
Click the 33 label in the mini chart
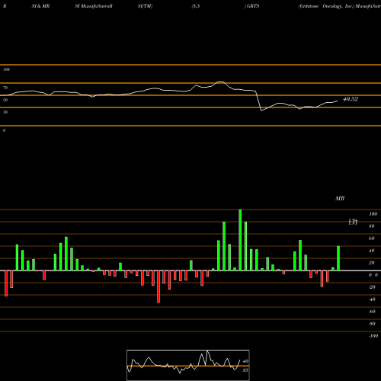coord(245,370)
